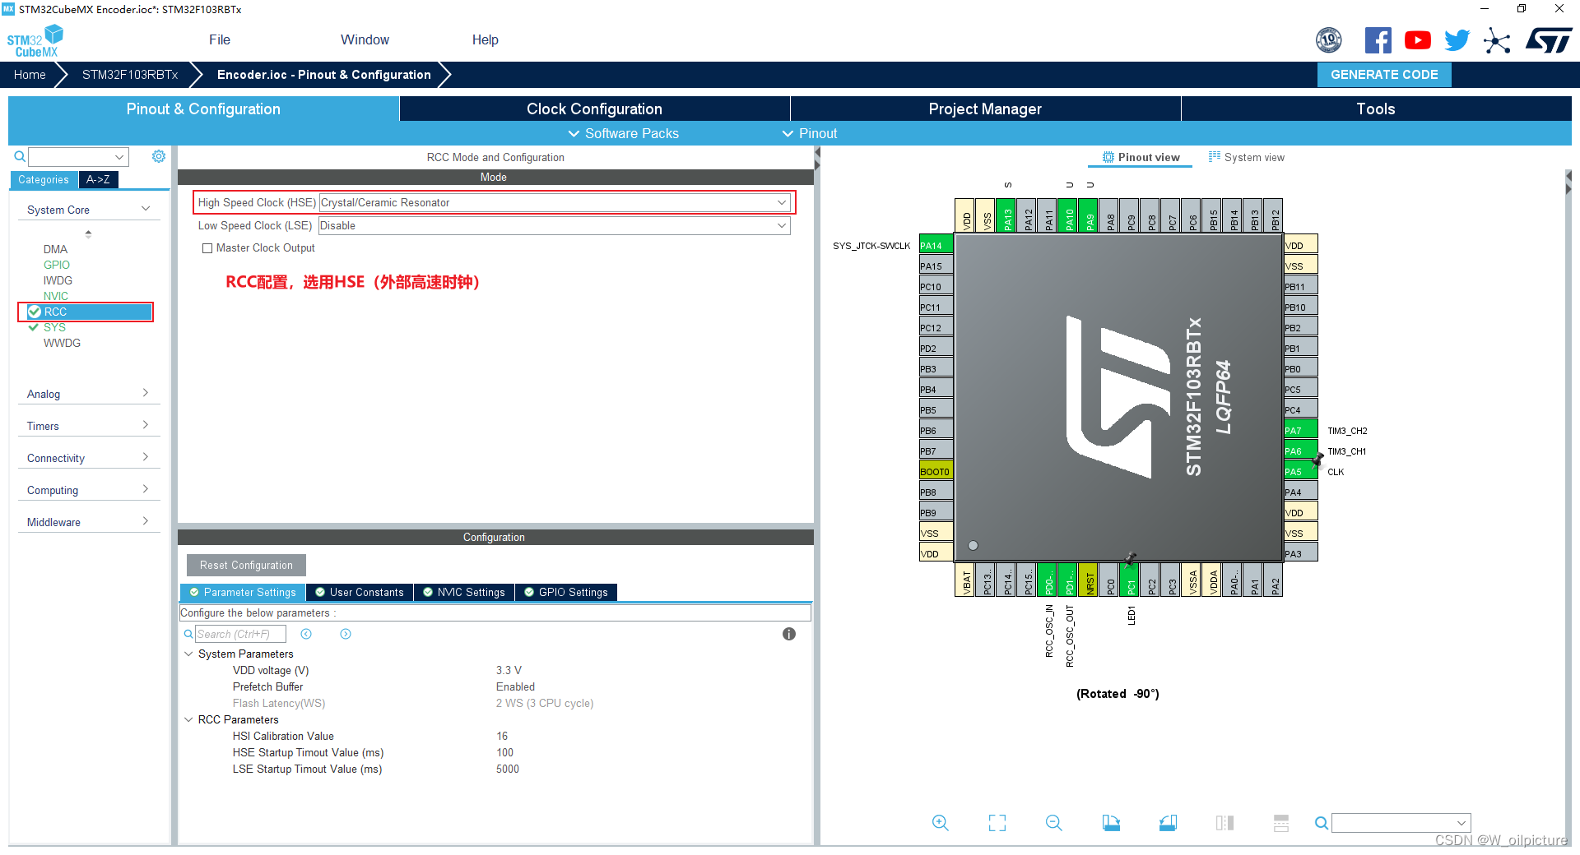Switch to Pinout view

pyautogui.click(x=1141, y=157)
